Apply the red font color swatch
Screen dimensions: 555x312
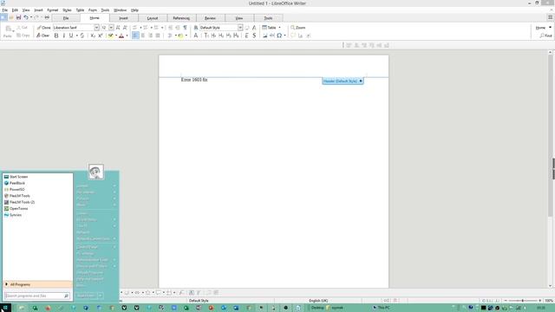[121, 36]
